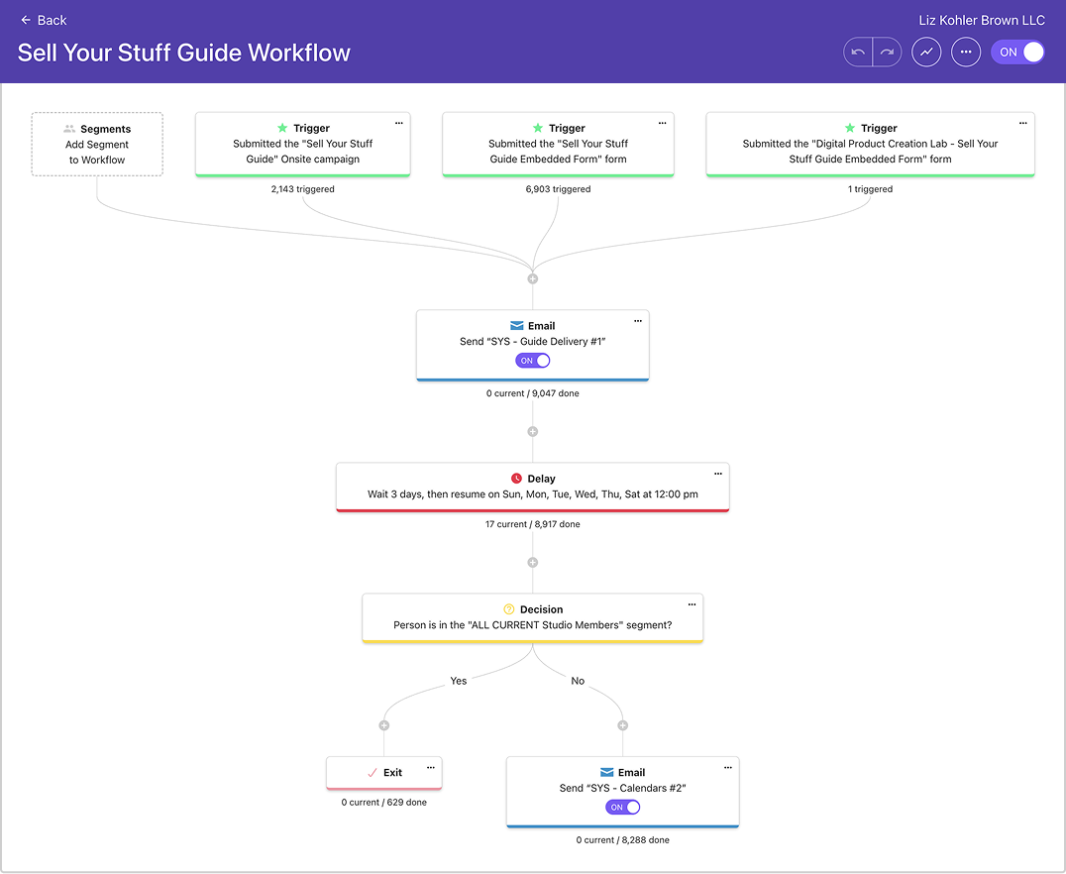Image resolution: width=1066 pixels, height=874 pixels.
Task: Disable the SYS - Calendars #2 email switch
Action: click(622, 808)
